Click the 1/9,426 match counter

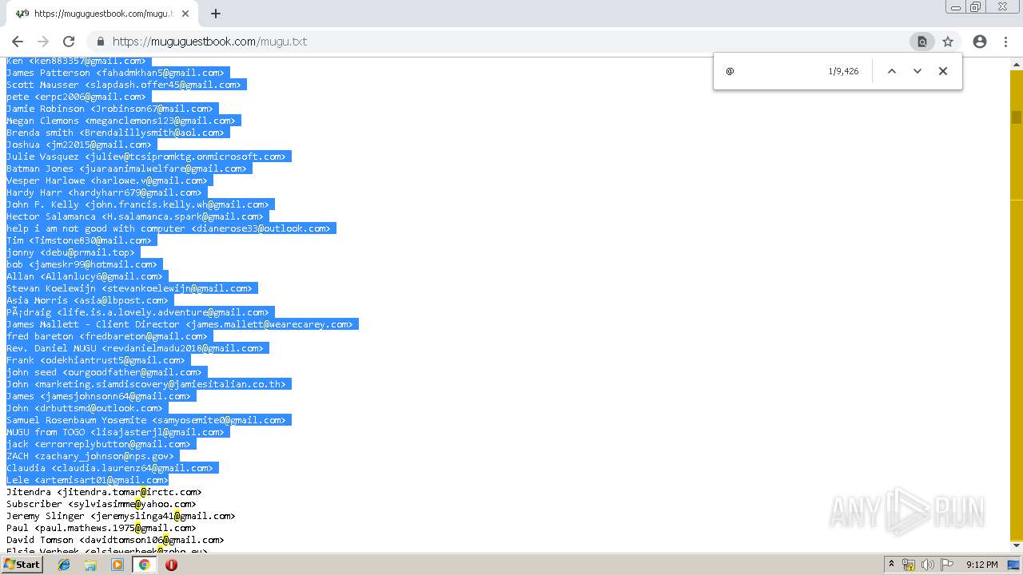point(843,71)
